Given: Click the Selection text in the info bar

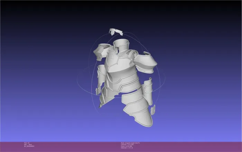Looking at the screenshot, I should (x=127, y=148).
